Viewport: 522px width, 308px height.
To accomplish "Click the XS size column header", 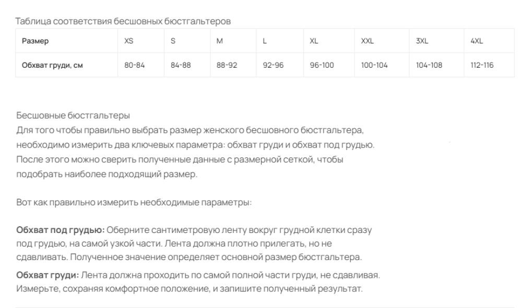I will [141, 41].
